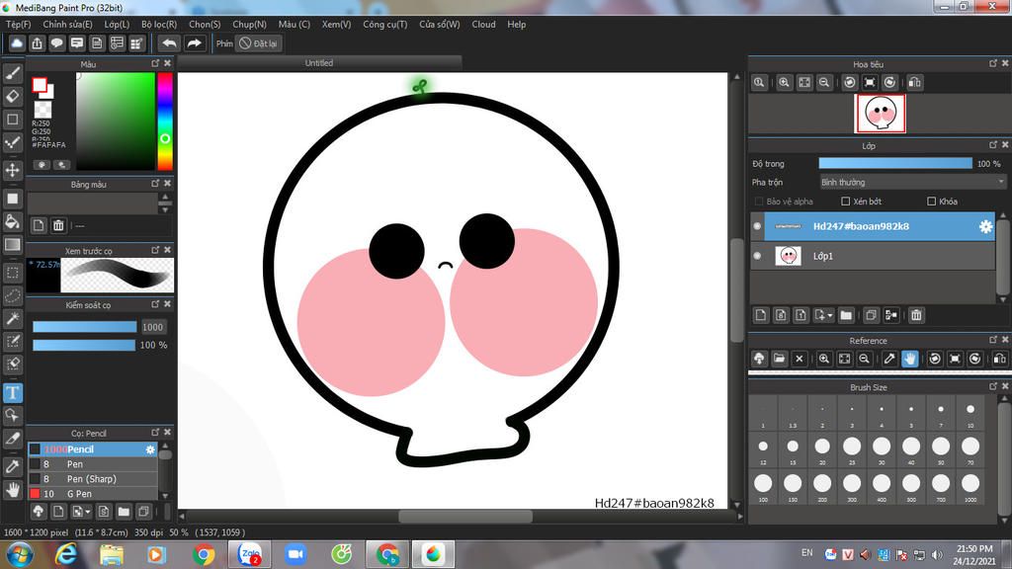The width and height of the screenshot is (1012, 569).
Task: Open the Tệp(F) menu
Action: (x=19, y=25)
